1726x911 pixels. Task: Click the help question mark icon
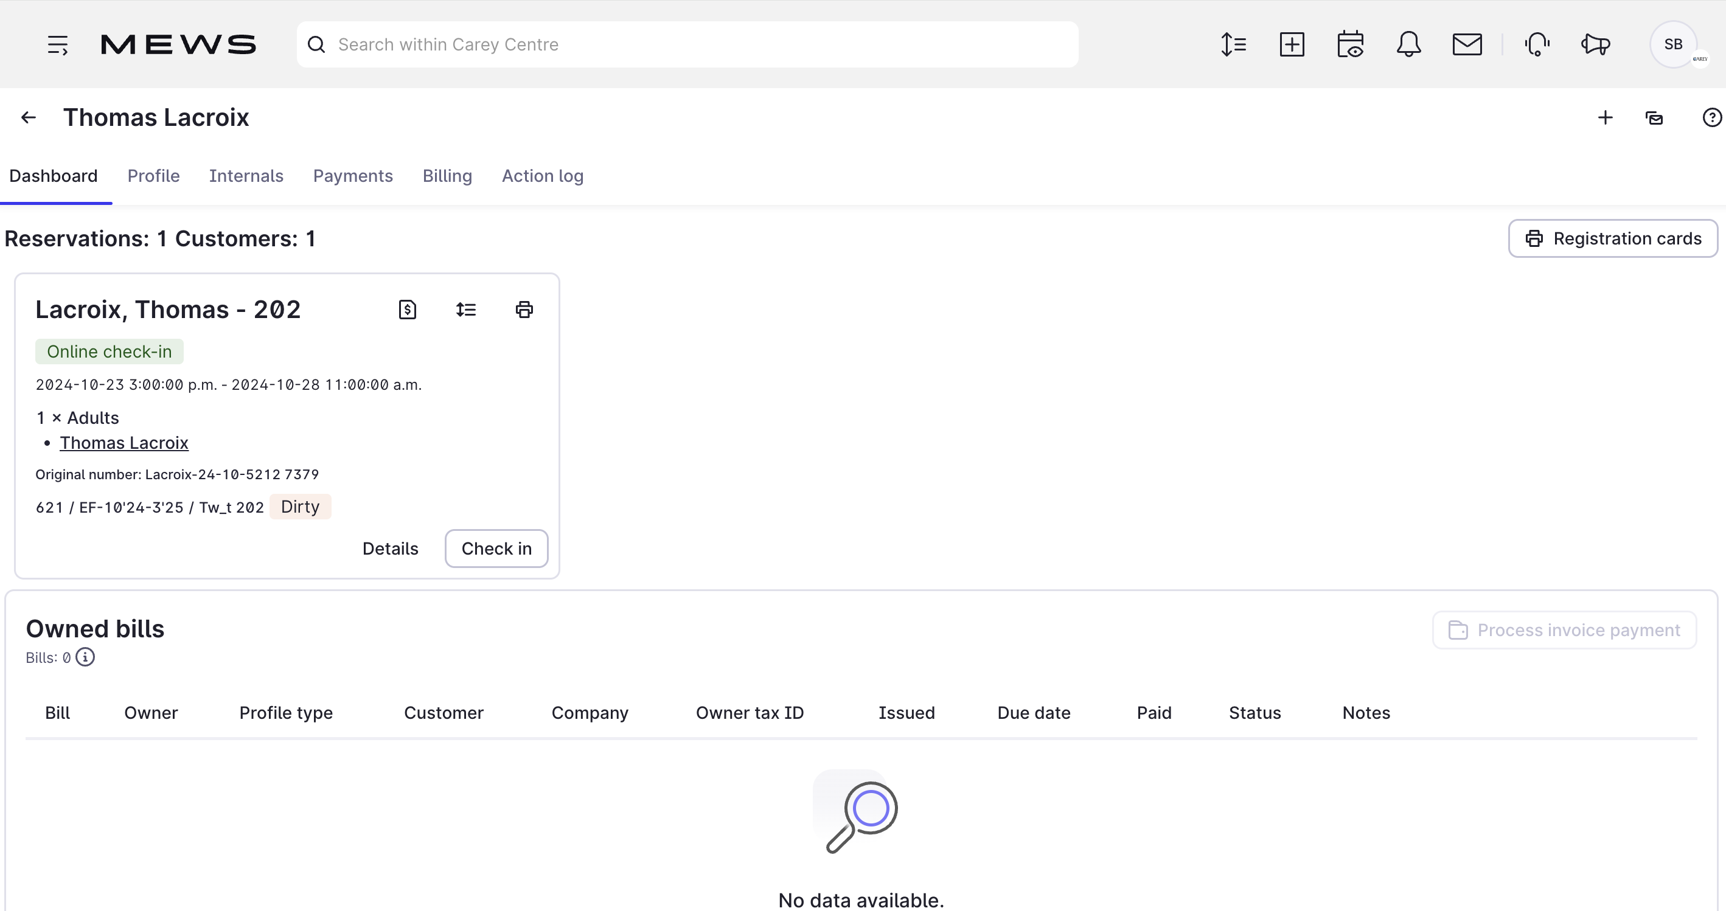1711,118
